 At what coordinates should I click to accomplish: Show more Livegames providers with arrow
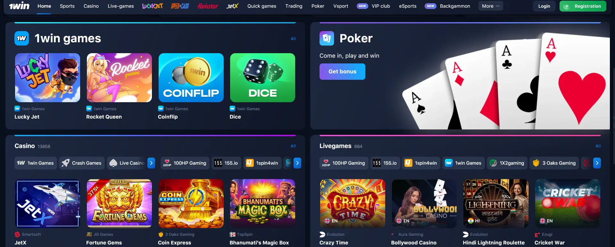click(597, 163)
